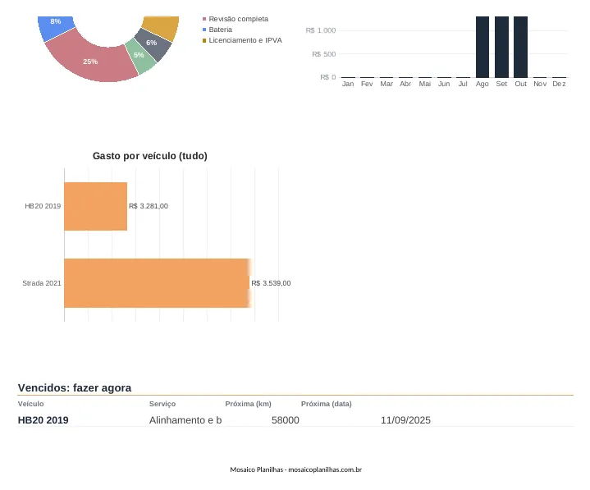Click the 'Serviço' column header
Image resolution: width=590 pixels, height=490 pixels.
[162, 404]
